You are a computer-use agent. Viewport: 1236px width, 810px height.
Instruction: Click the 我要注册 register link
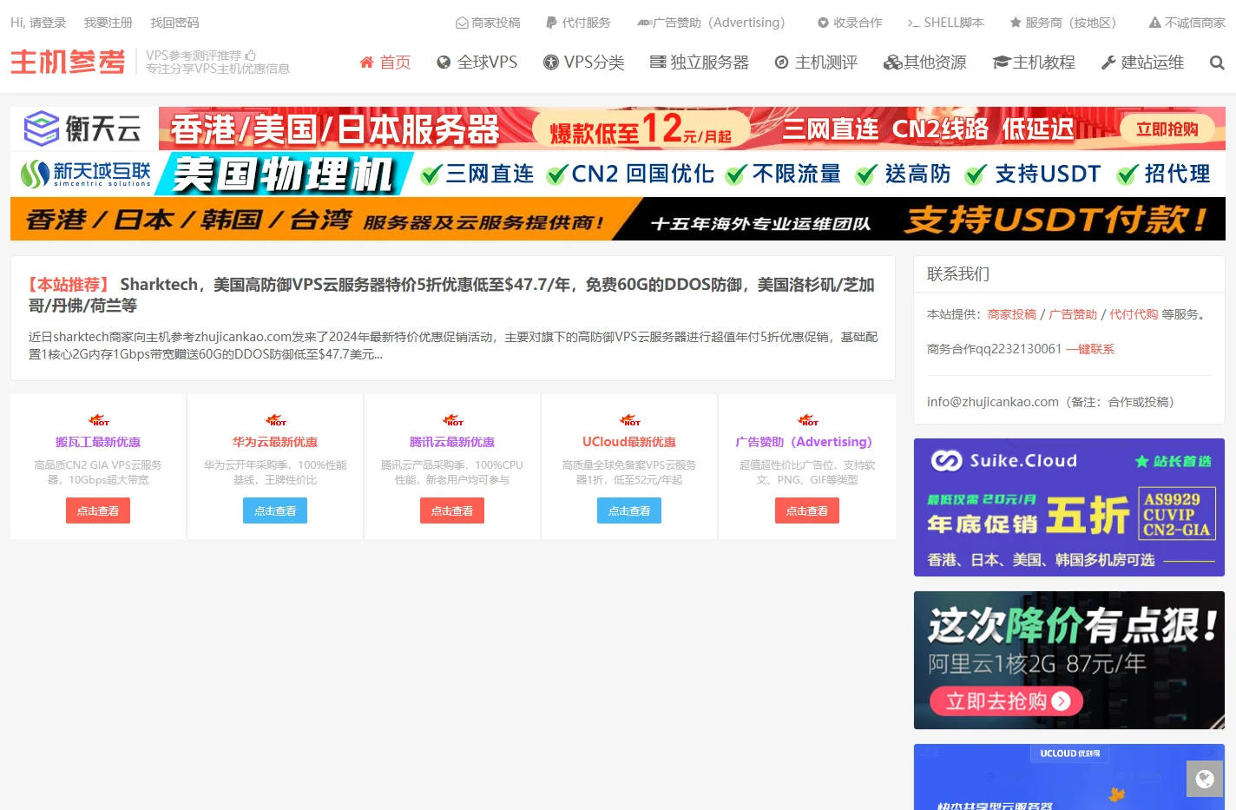tap(108, 23)
